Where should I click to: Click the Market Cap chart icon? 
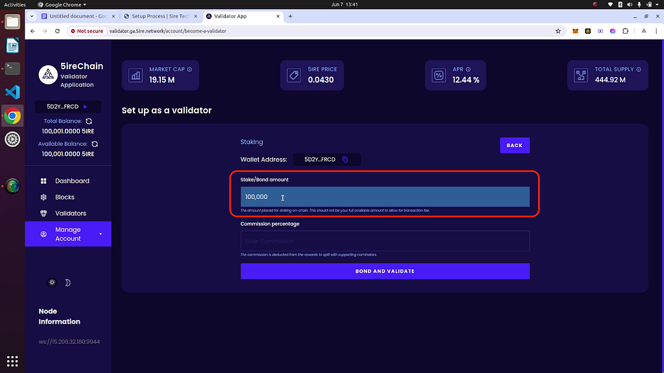[x=136, y=75]
